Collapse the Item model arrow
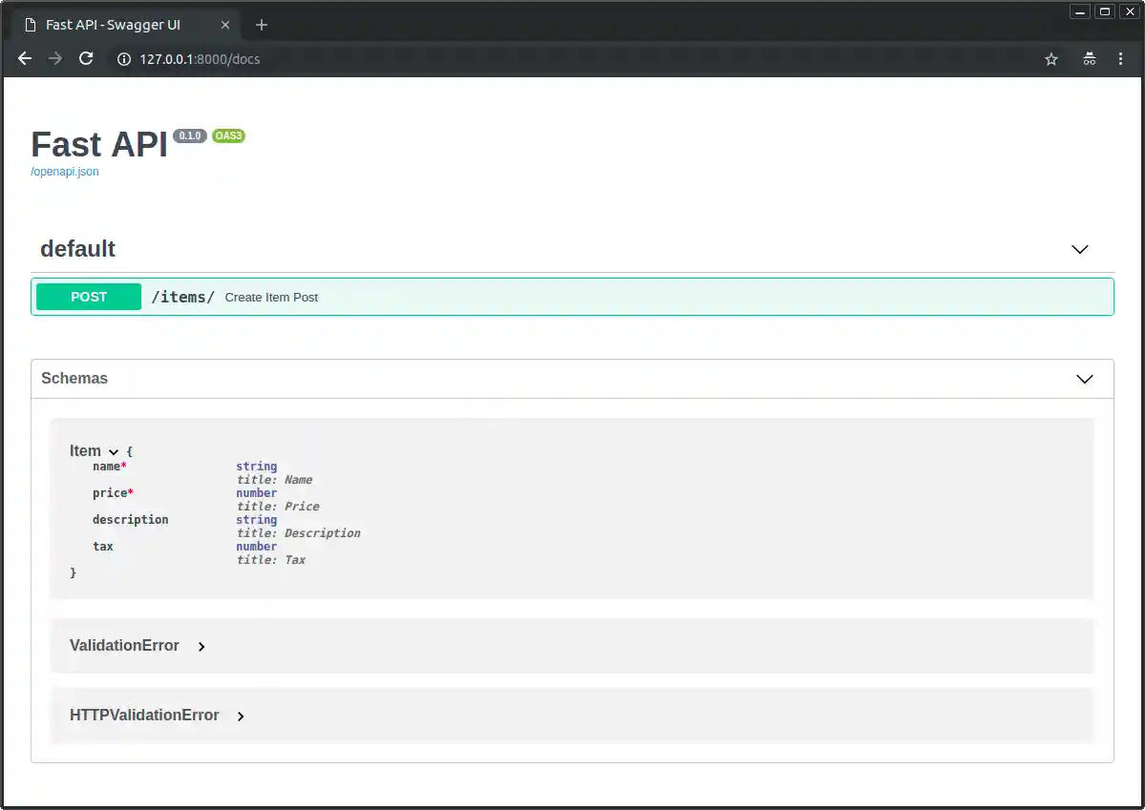This screenshot has height=810, width=1145. (x=114, y=451)
